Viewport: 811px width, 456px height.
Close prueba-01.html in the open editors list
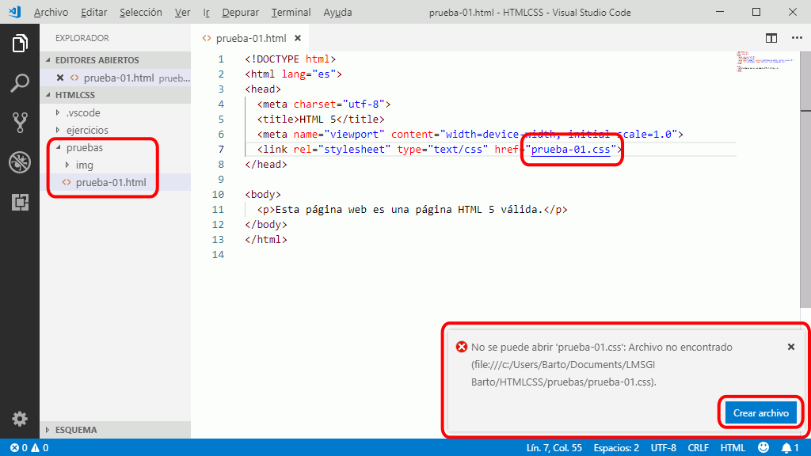click(x=60, y=78)
